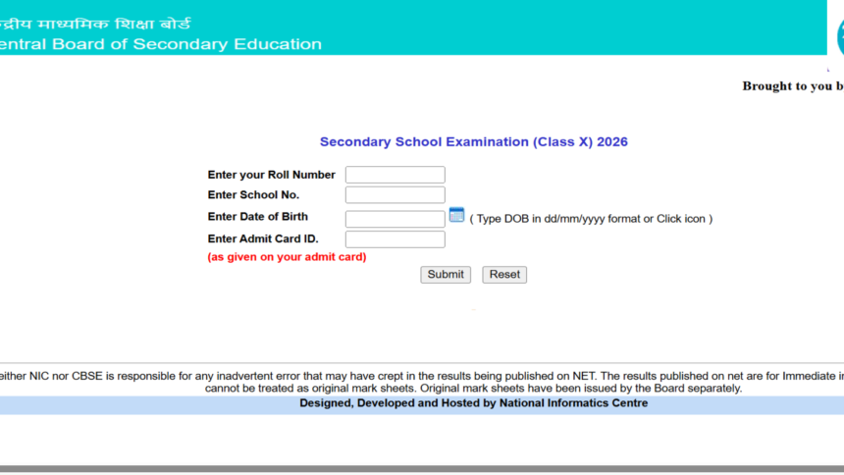This screenshot has height=475, width=844.
Task: Click the 'Brought to you by' text
Action: point(793,86)
